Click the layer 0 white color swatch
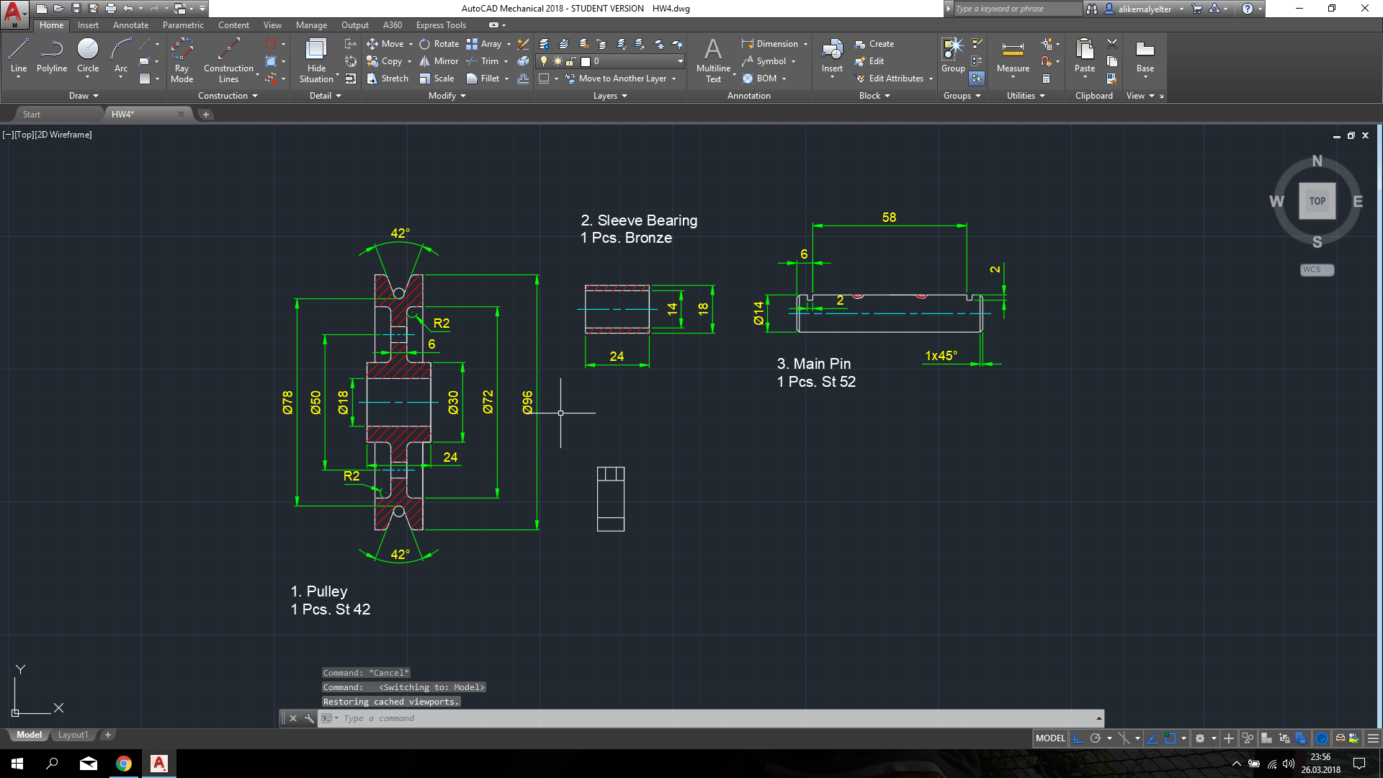 [586, 61]
